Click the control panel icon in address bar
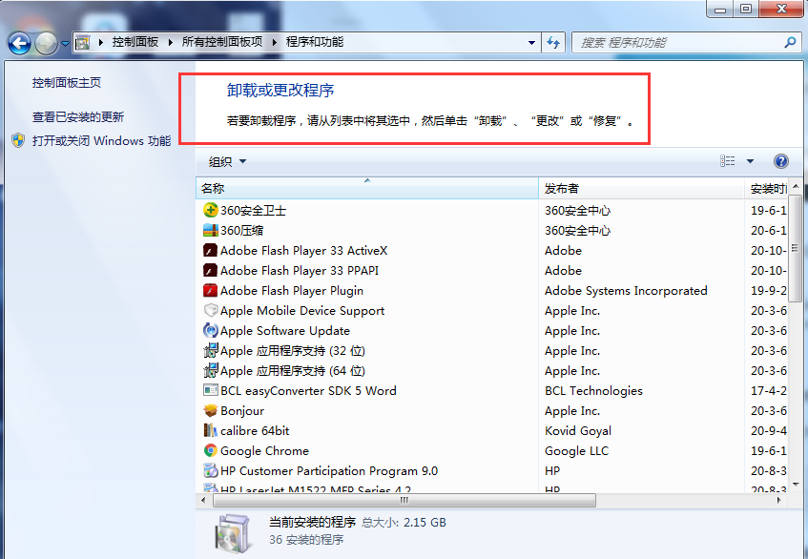 (x=83, y=42)
